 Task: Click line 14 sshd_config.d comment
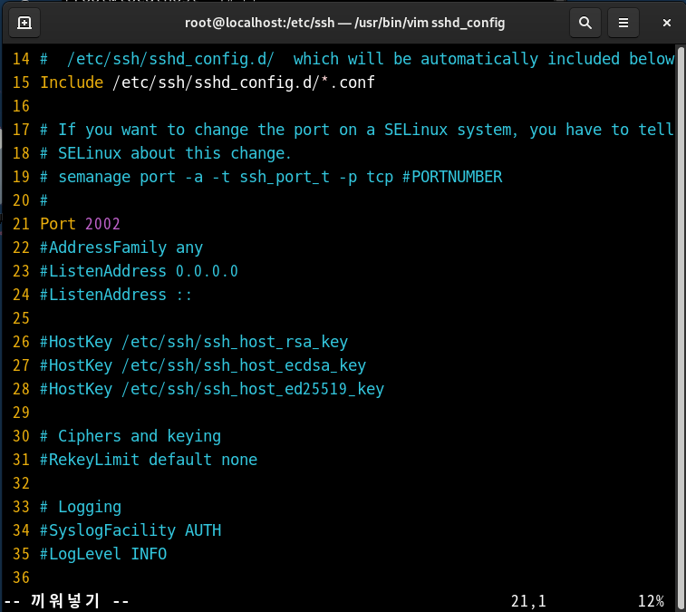357,59
